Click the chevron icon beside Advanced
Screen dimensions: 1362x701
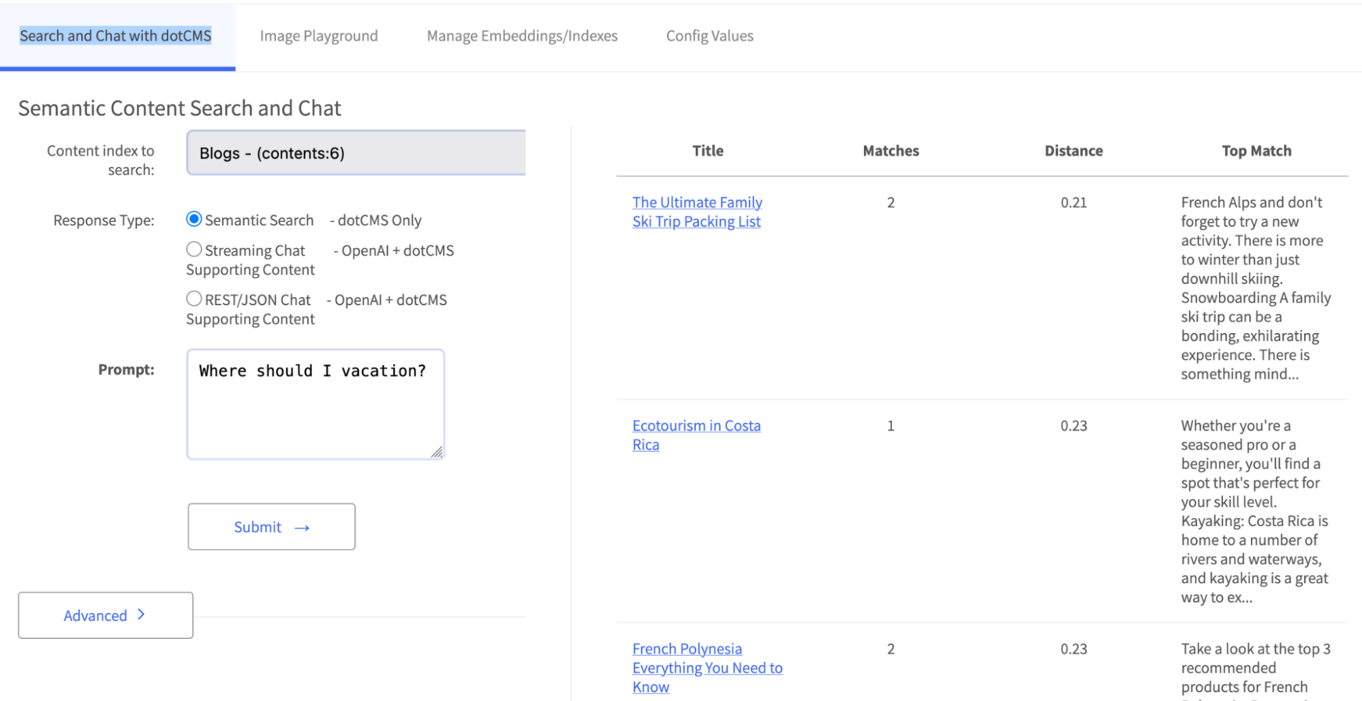point(141,614)
